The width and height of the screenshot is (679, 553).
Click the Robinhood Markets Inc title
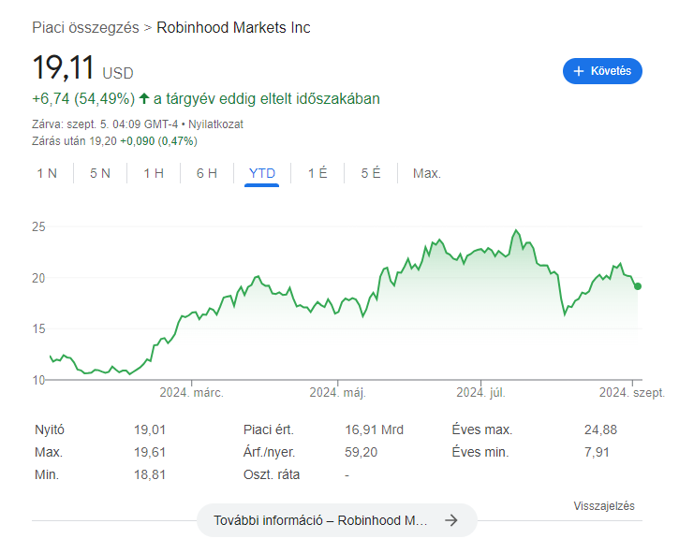[233, 28]
